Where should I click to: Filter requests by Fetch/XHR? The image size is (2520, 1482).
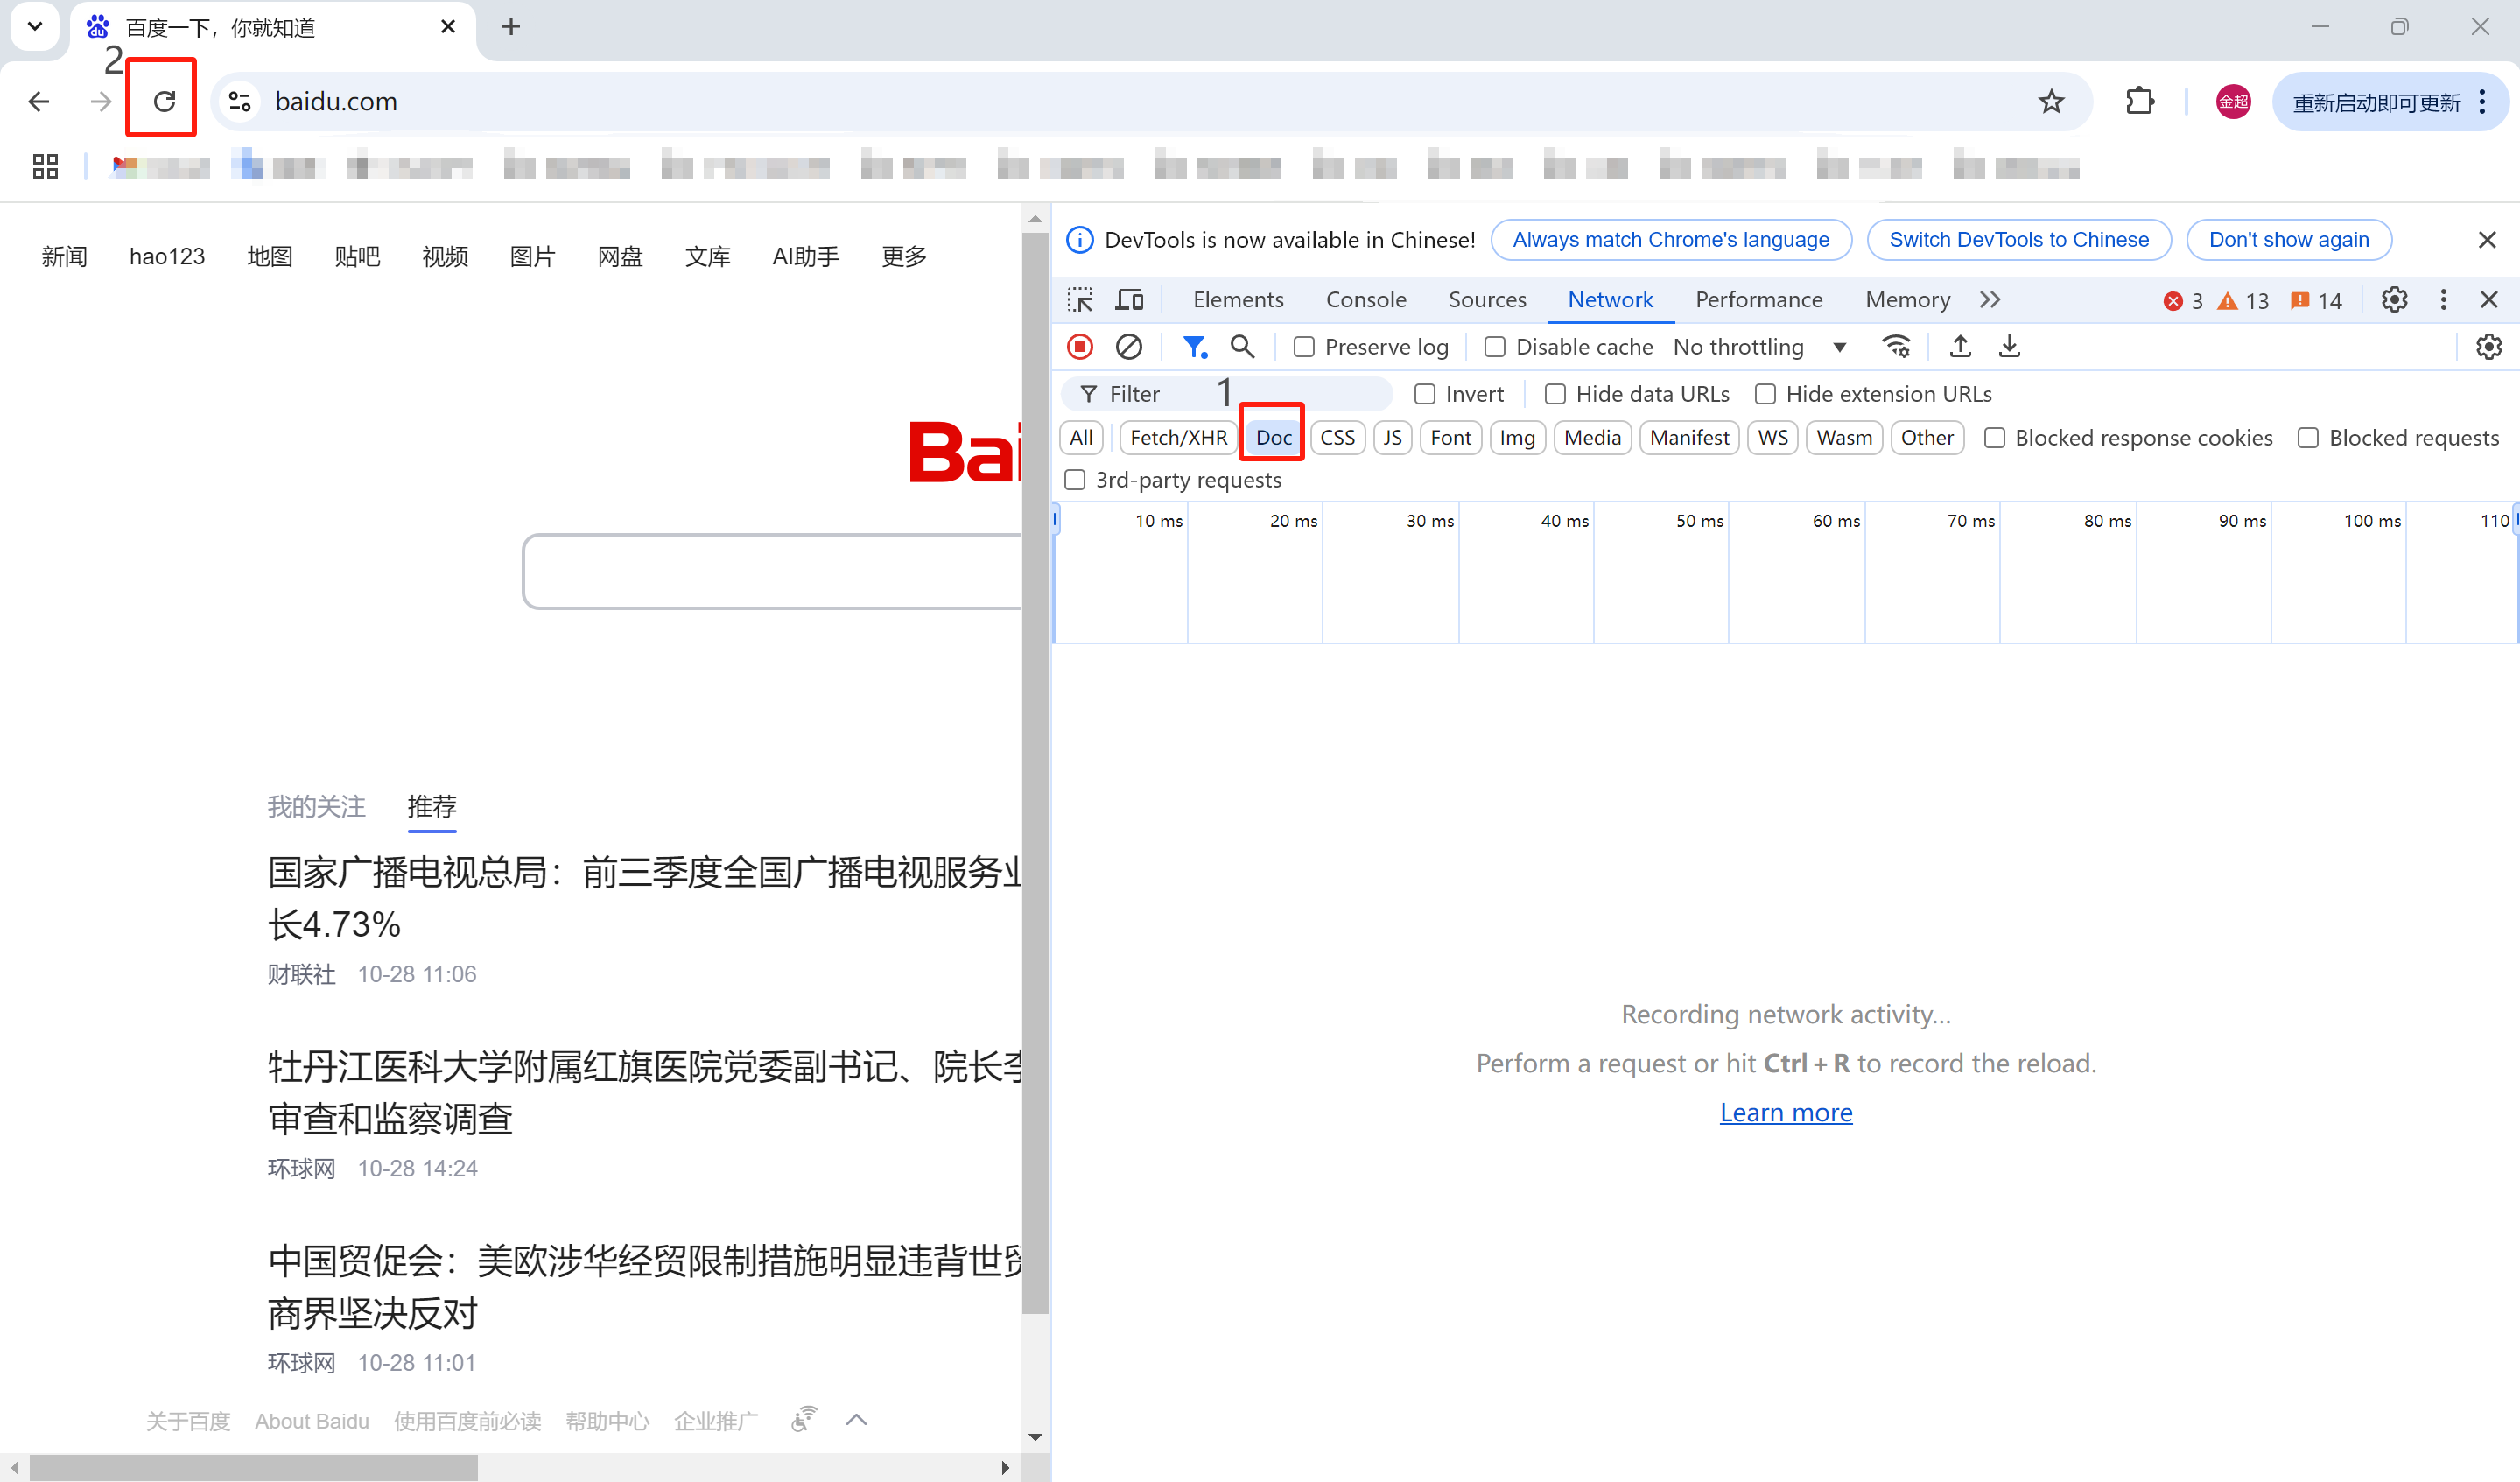coord(1178,438)
